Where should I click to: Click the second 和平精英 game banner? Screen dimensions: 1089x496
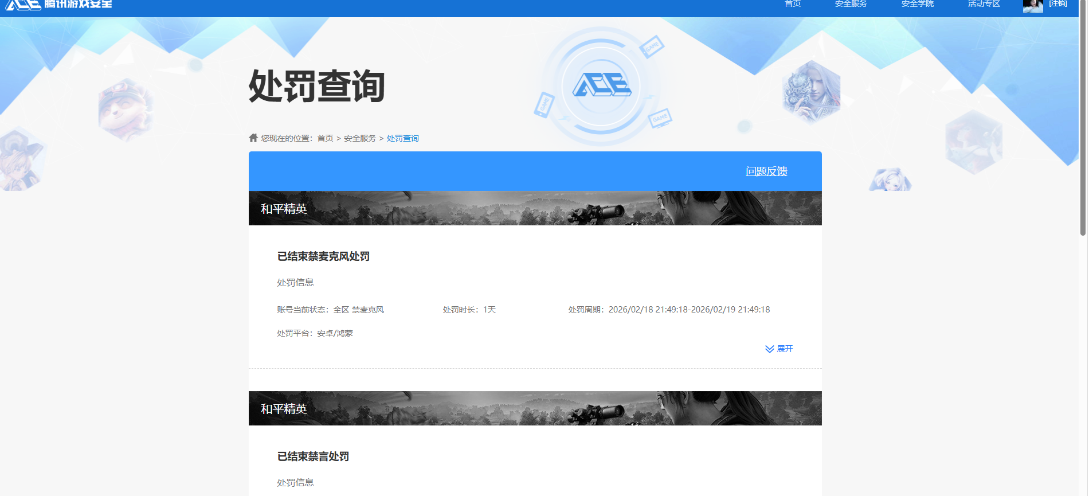point(535,408)
